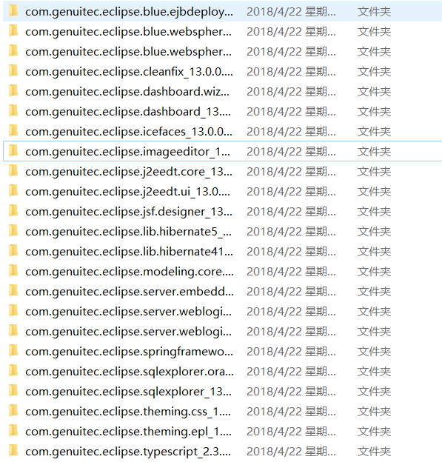The image size is (442, 465).
Task: Click the 2018/4/22 date in the icefaces_13.0.0 row
Action: point(291,132)
